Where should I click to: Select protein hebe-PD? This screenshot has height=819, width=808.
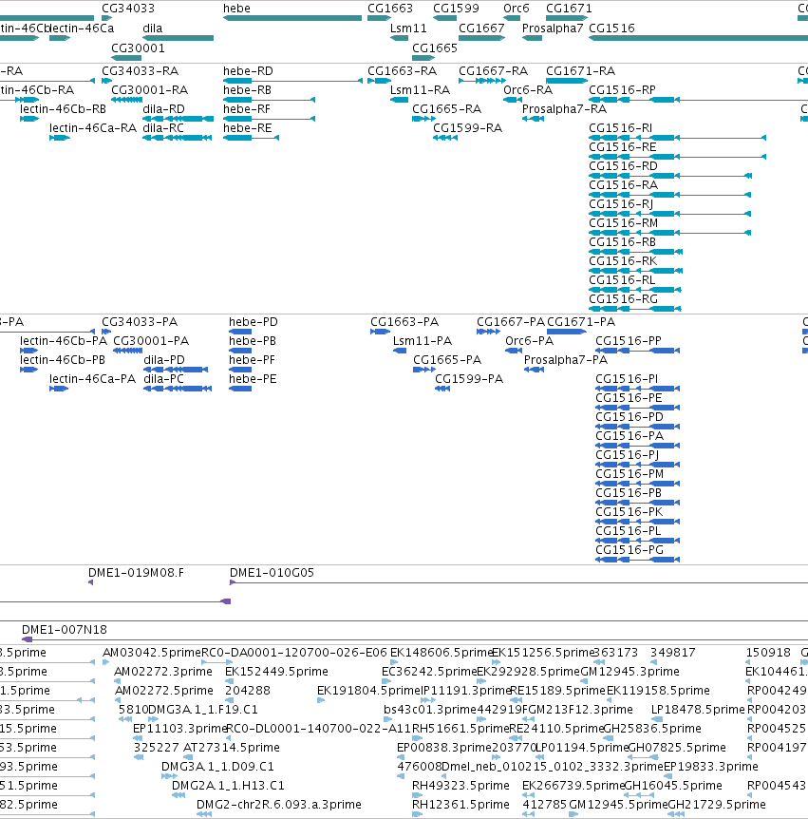(240, 332)
